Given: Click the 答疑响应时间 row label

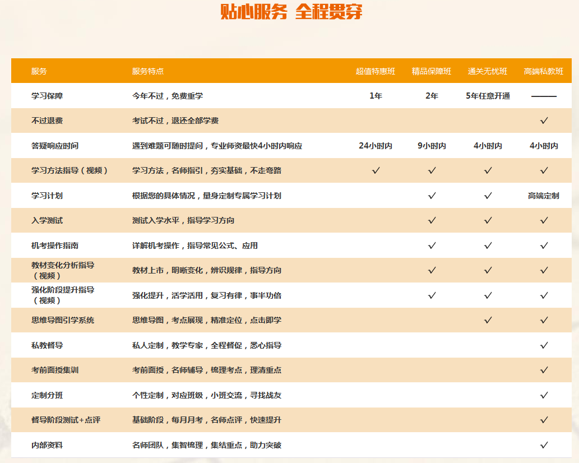Looking at the screenshot, I should click(55, 146).
